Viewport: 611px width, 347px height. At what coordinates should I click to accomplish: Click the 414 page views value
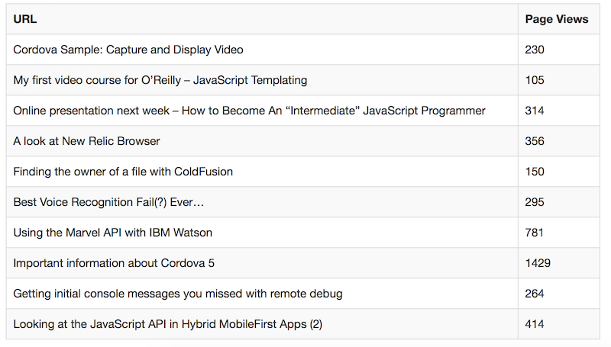(x=534, y=324)
